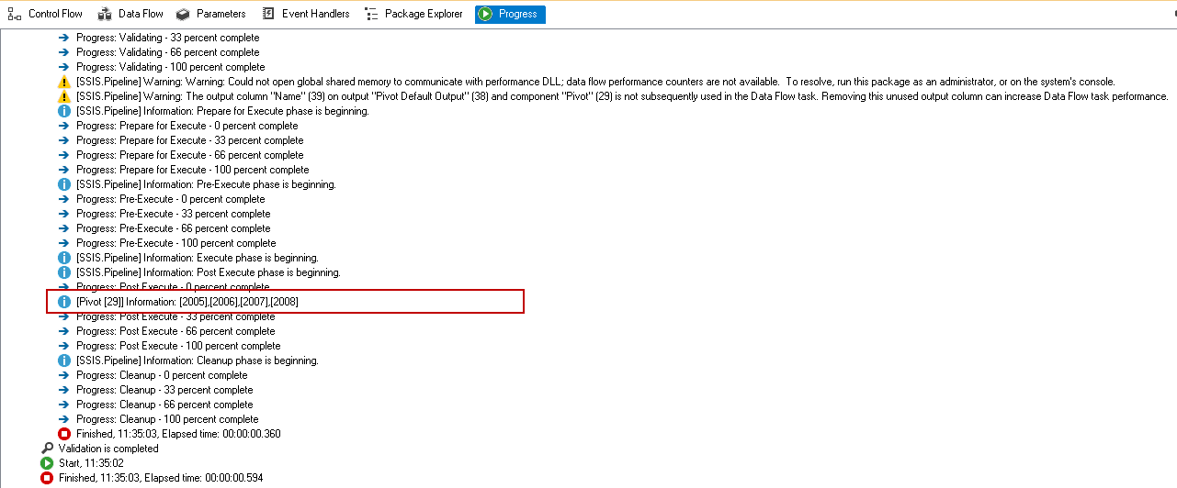Select Pre-Execute - 33 percent complete row
This screenshot has height=488, width=1177.
(174, 214)
